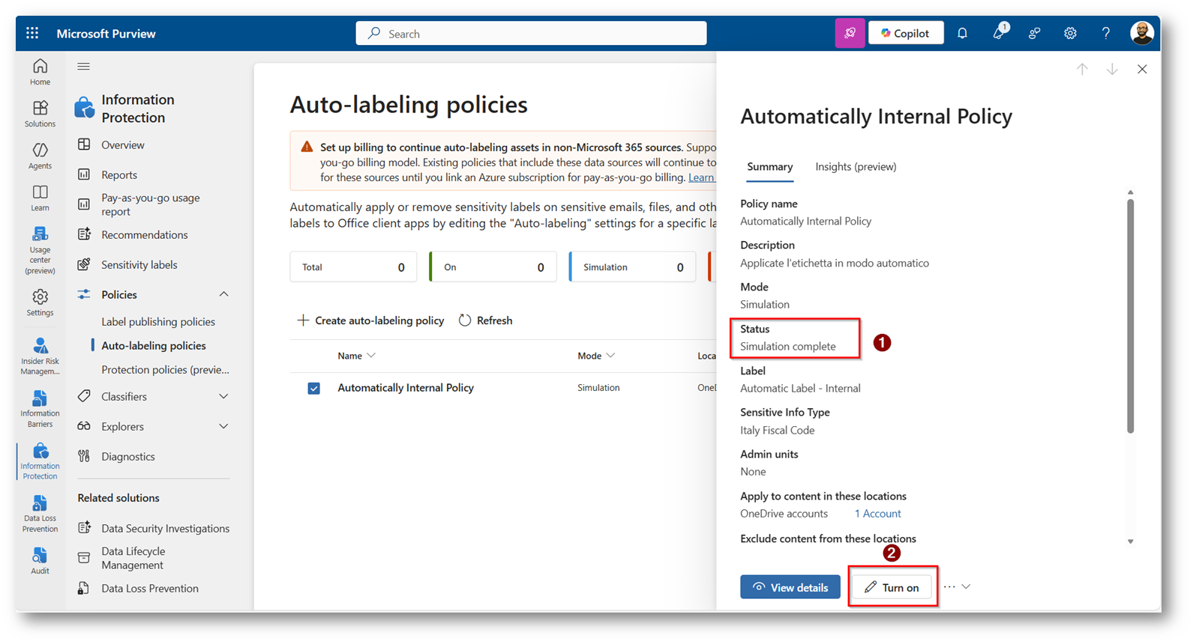Screen dimensions: 1193x644
Task: Open the app launcher waffle icon
Action: (32, 33)
